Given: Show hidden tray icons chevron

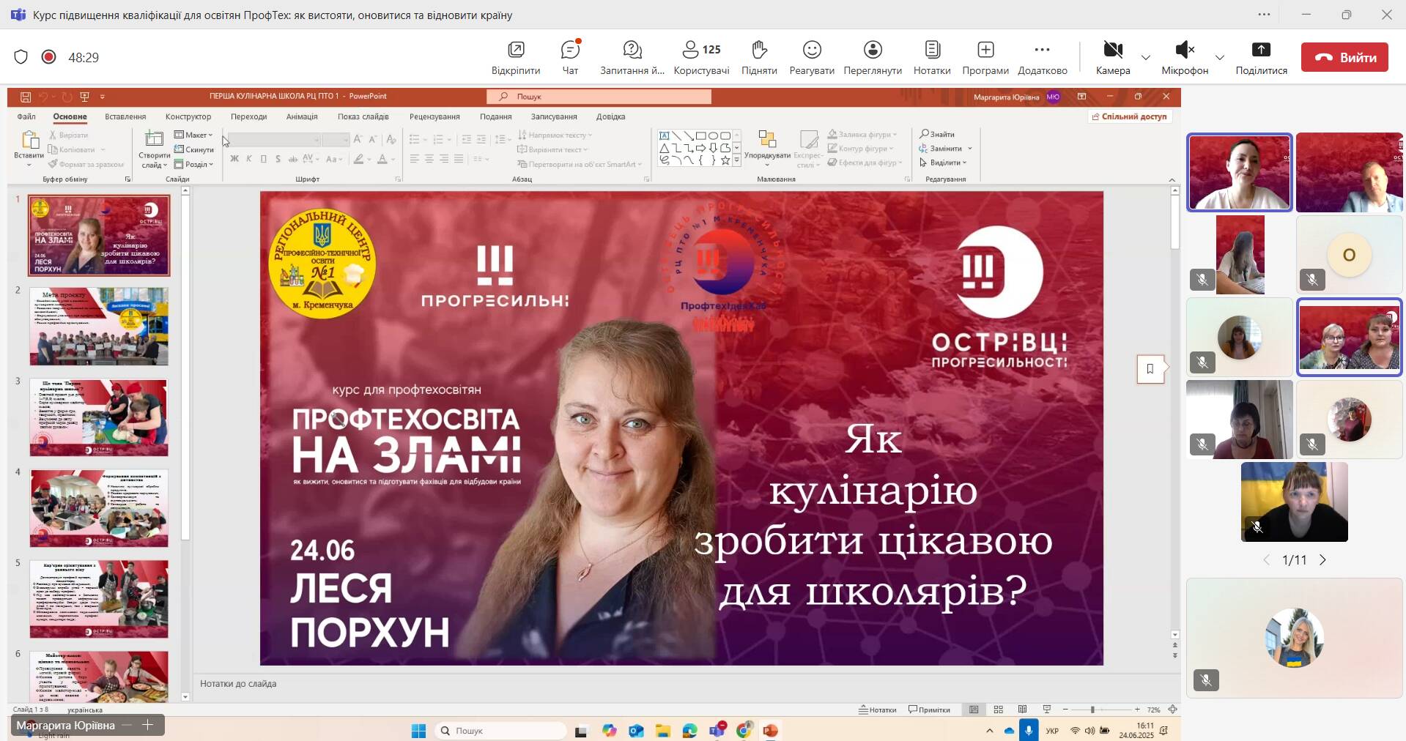Looking at the screenshot, I should point(989,731).
